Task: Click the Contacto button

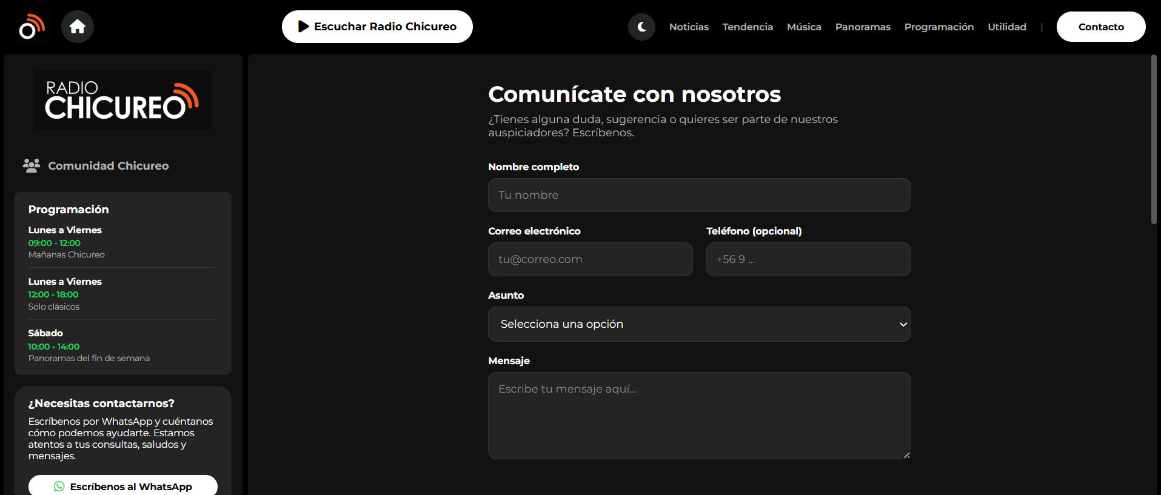Action: [1101, 27]
